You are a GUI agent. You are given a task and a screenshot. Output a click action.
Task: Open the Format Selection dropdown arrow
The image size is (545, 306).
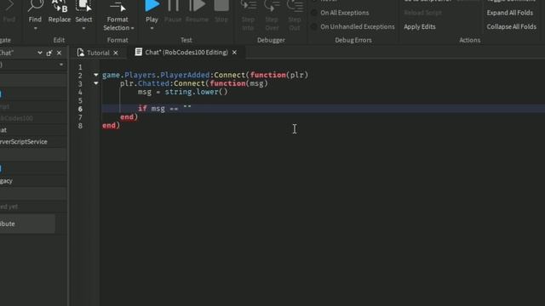pos(133,28)
